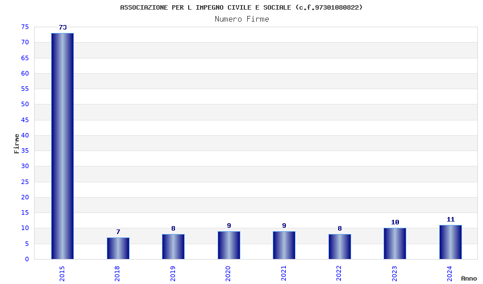
Task: Click the y-axis tick label 0
Action: pos(27,260)
